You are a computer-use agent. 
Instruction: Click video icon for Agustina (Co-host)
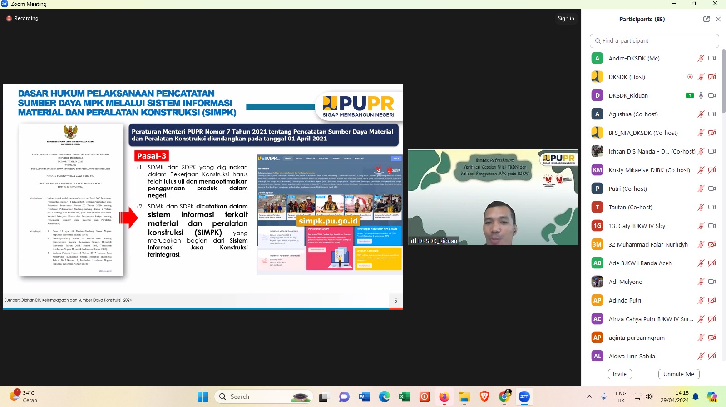712,114
